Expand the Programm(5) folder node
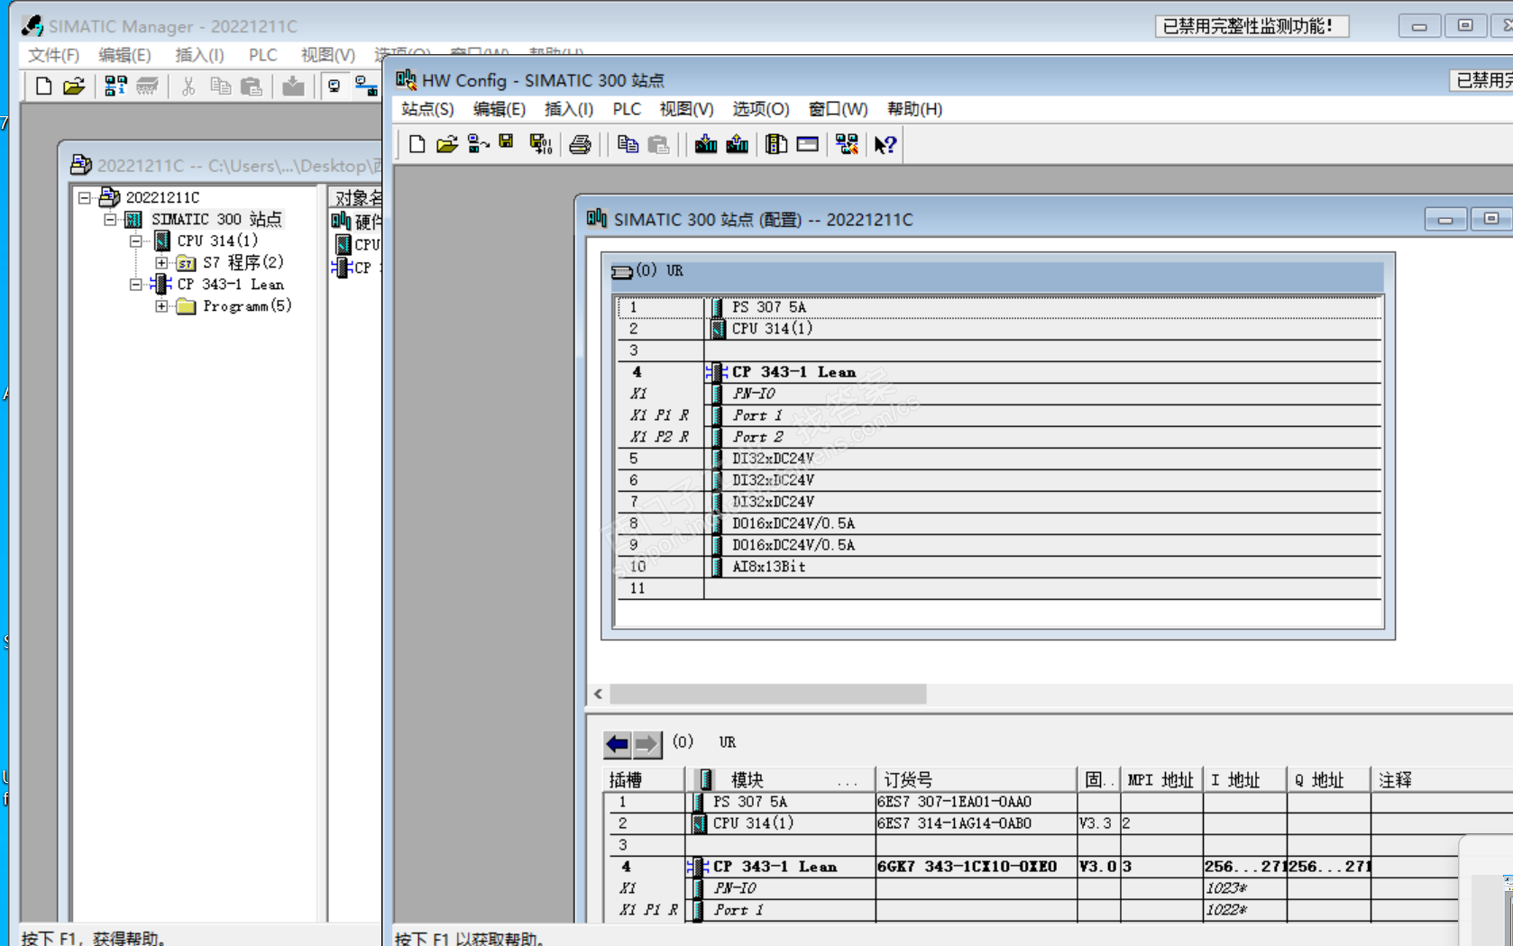1513x946 pixels. click(x=161, y=306)
